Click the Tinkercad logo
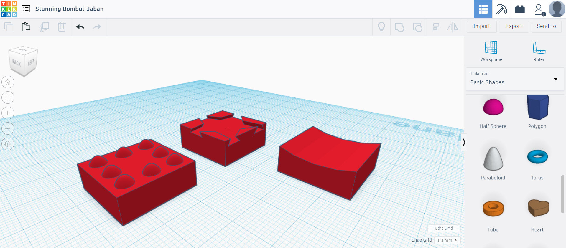 coord(9,9)
